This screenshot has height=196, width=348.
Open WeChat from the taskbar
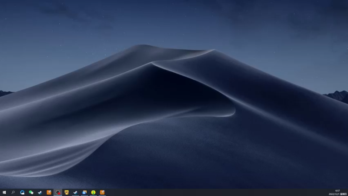click(31, 193)
